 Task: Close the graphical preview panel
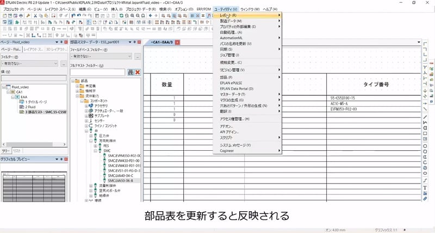[x=66, y=159]
